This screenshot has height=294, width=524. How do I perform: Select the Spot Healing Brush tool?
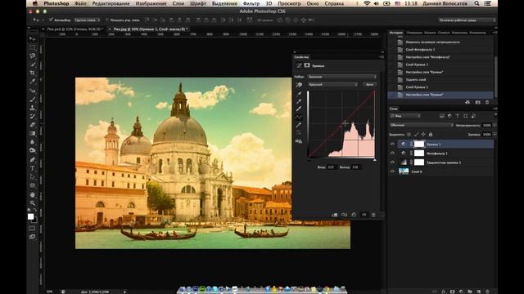(33, 91)
